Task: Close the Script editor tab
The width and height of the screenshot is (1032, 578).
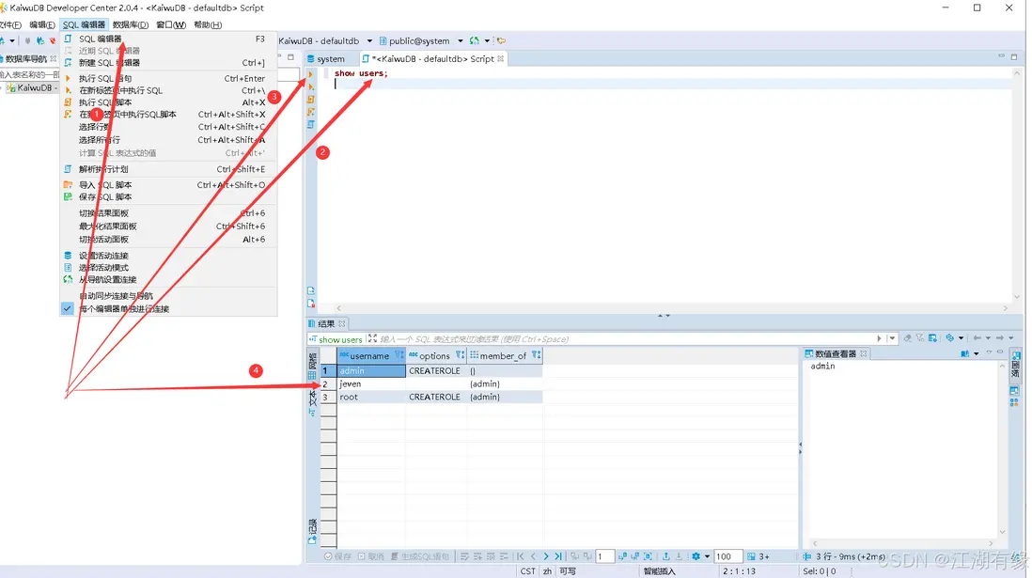Action: (x=500, y=58)
